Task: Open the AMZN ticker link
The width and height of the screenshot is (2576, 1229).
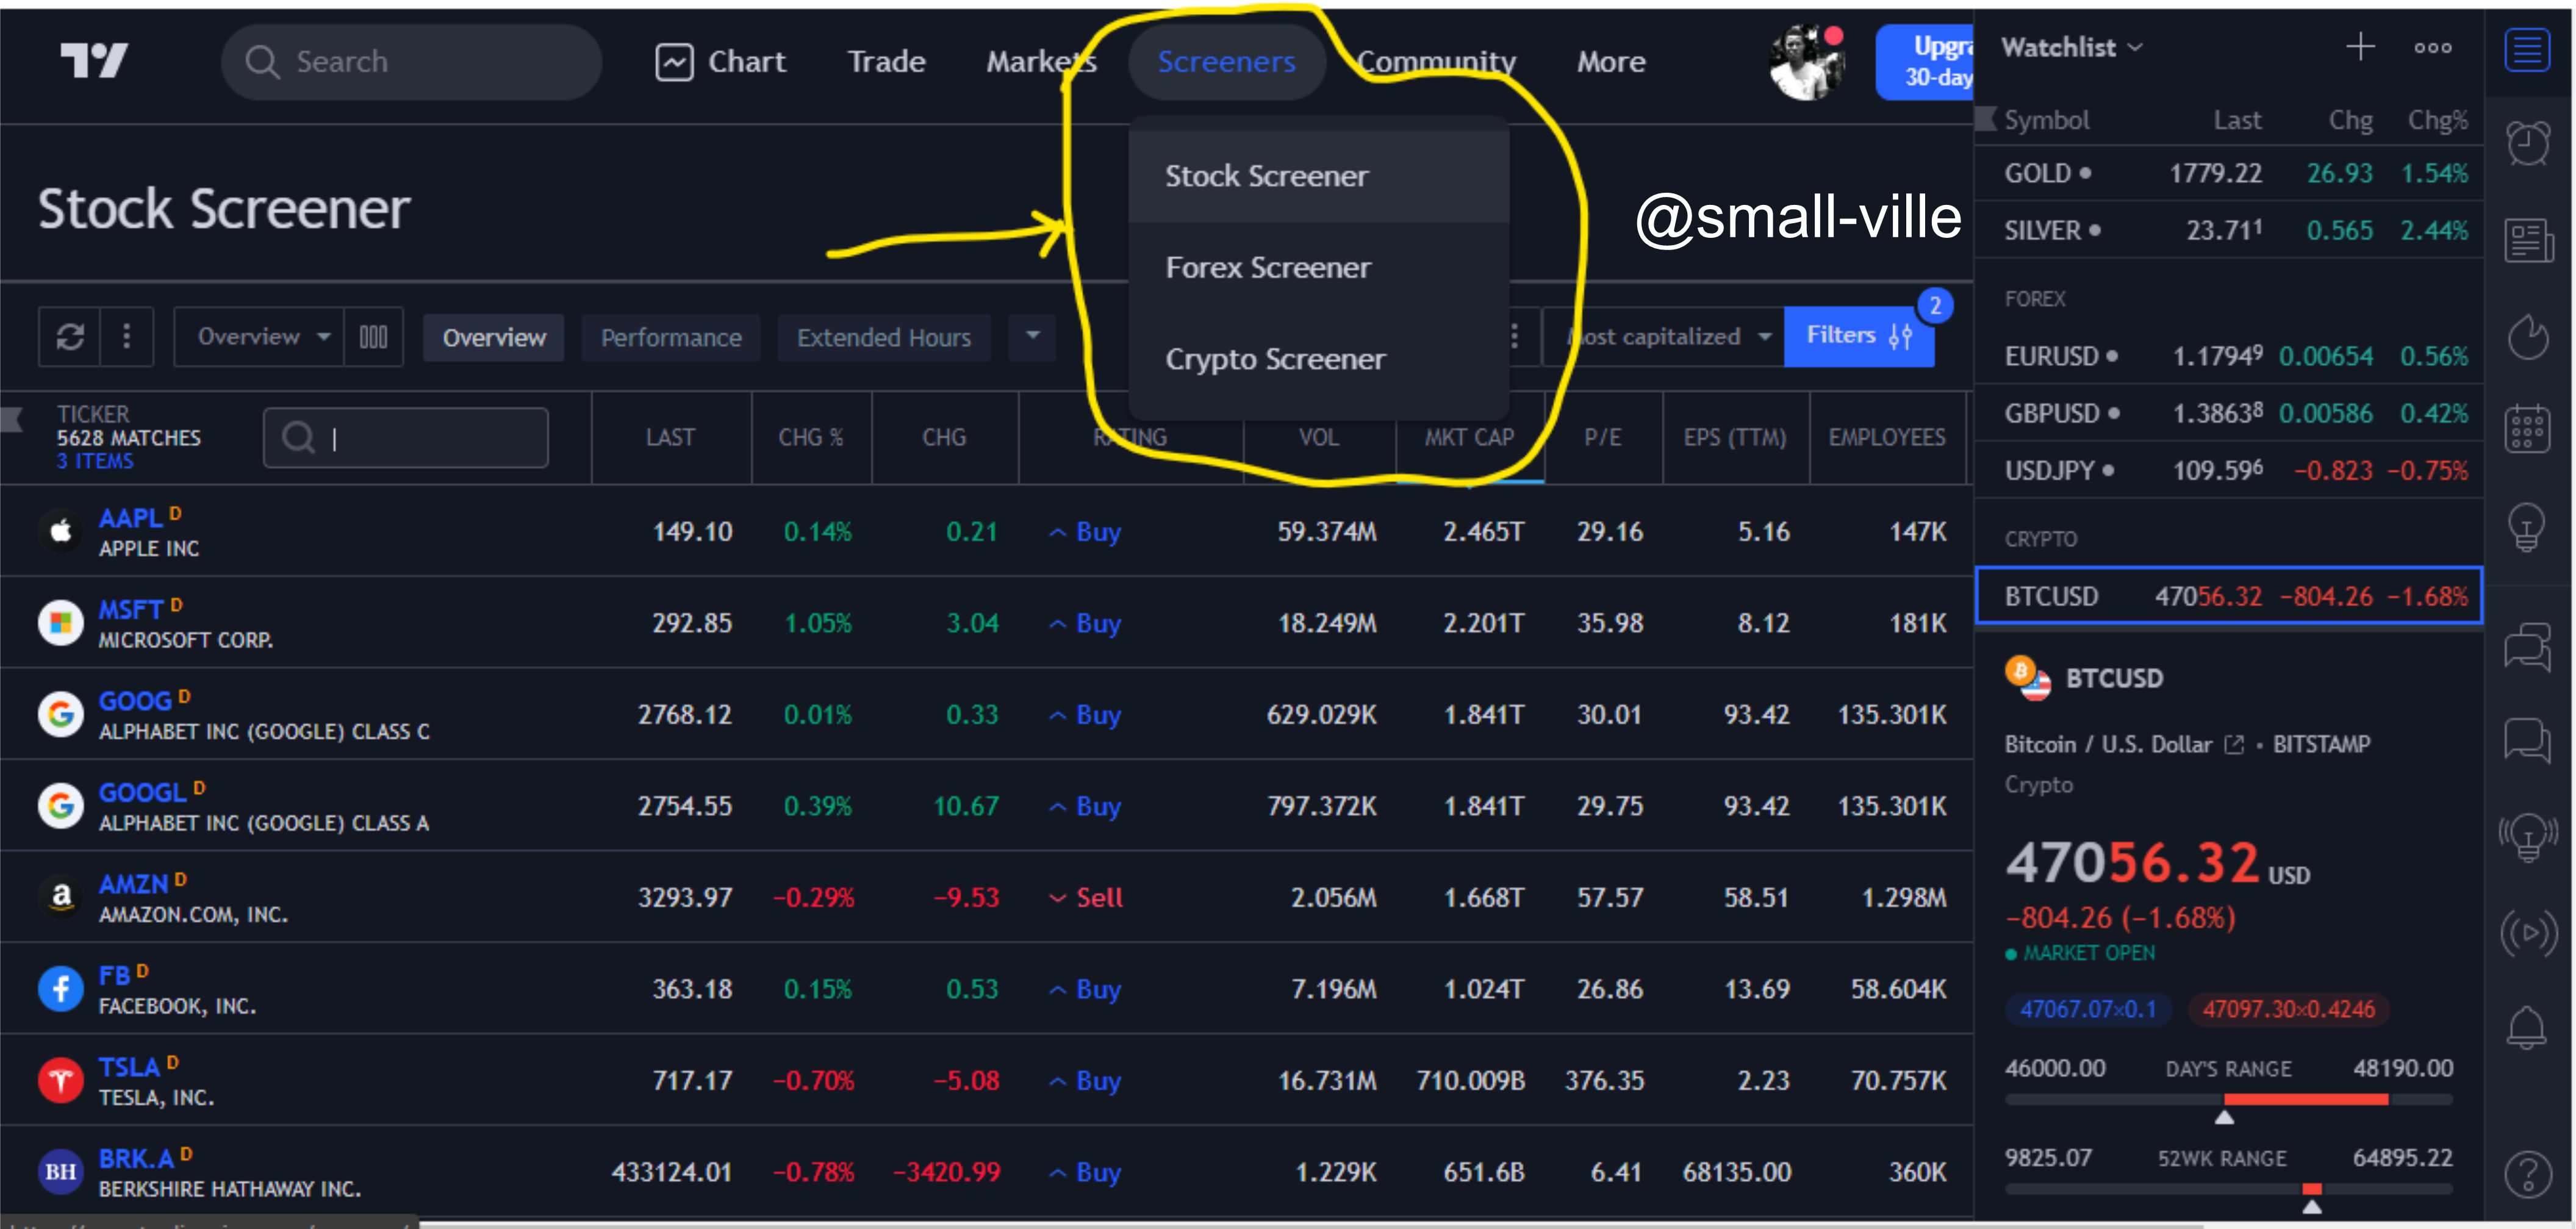Action: point(133,885)
